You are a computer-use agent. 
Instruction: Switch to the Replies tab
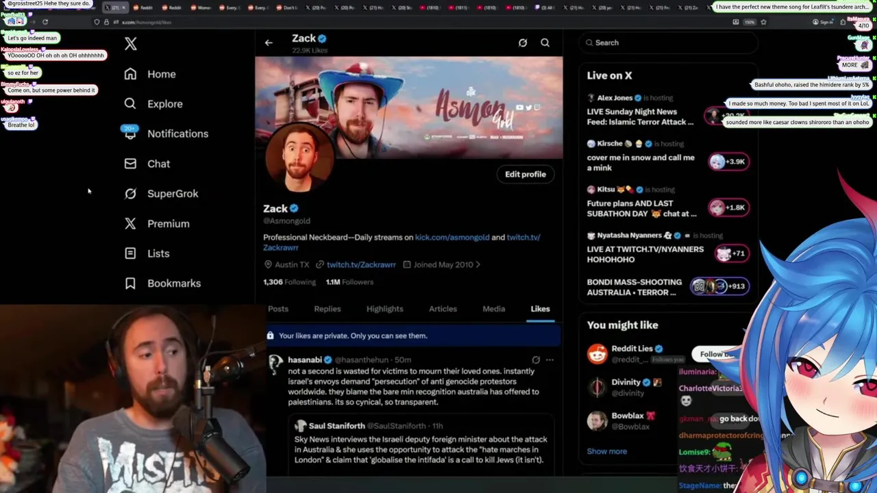[x=328, y=309]
